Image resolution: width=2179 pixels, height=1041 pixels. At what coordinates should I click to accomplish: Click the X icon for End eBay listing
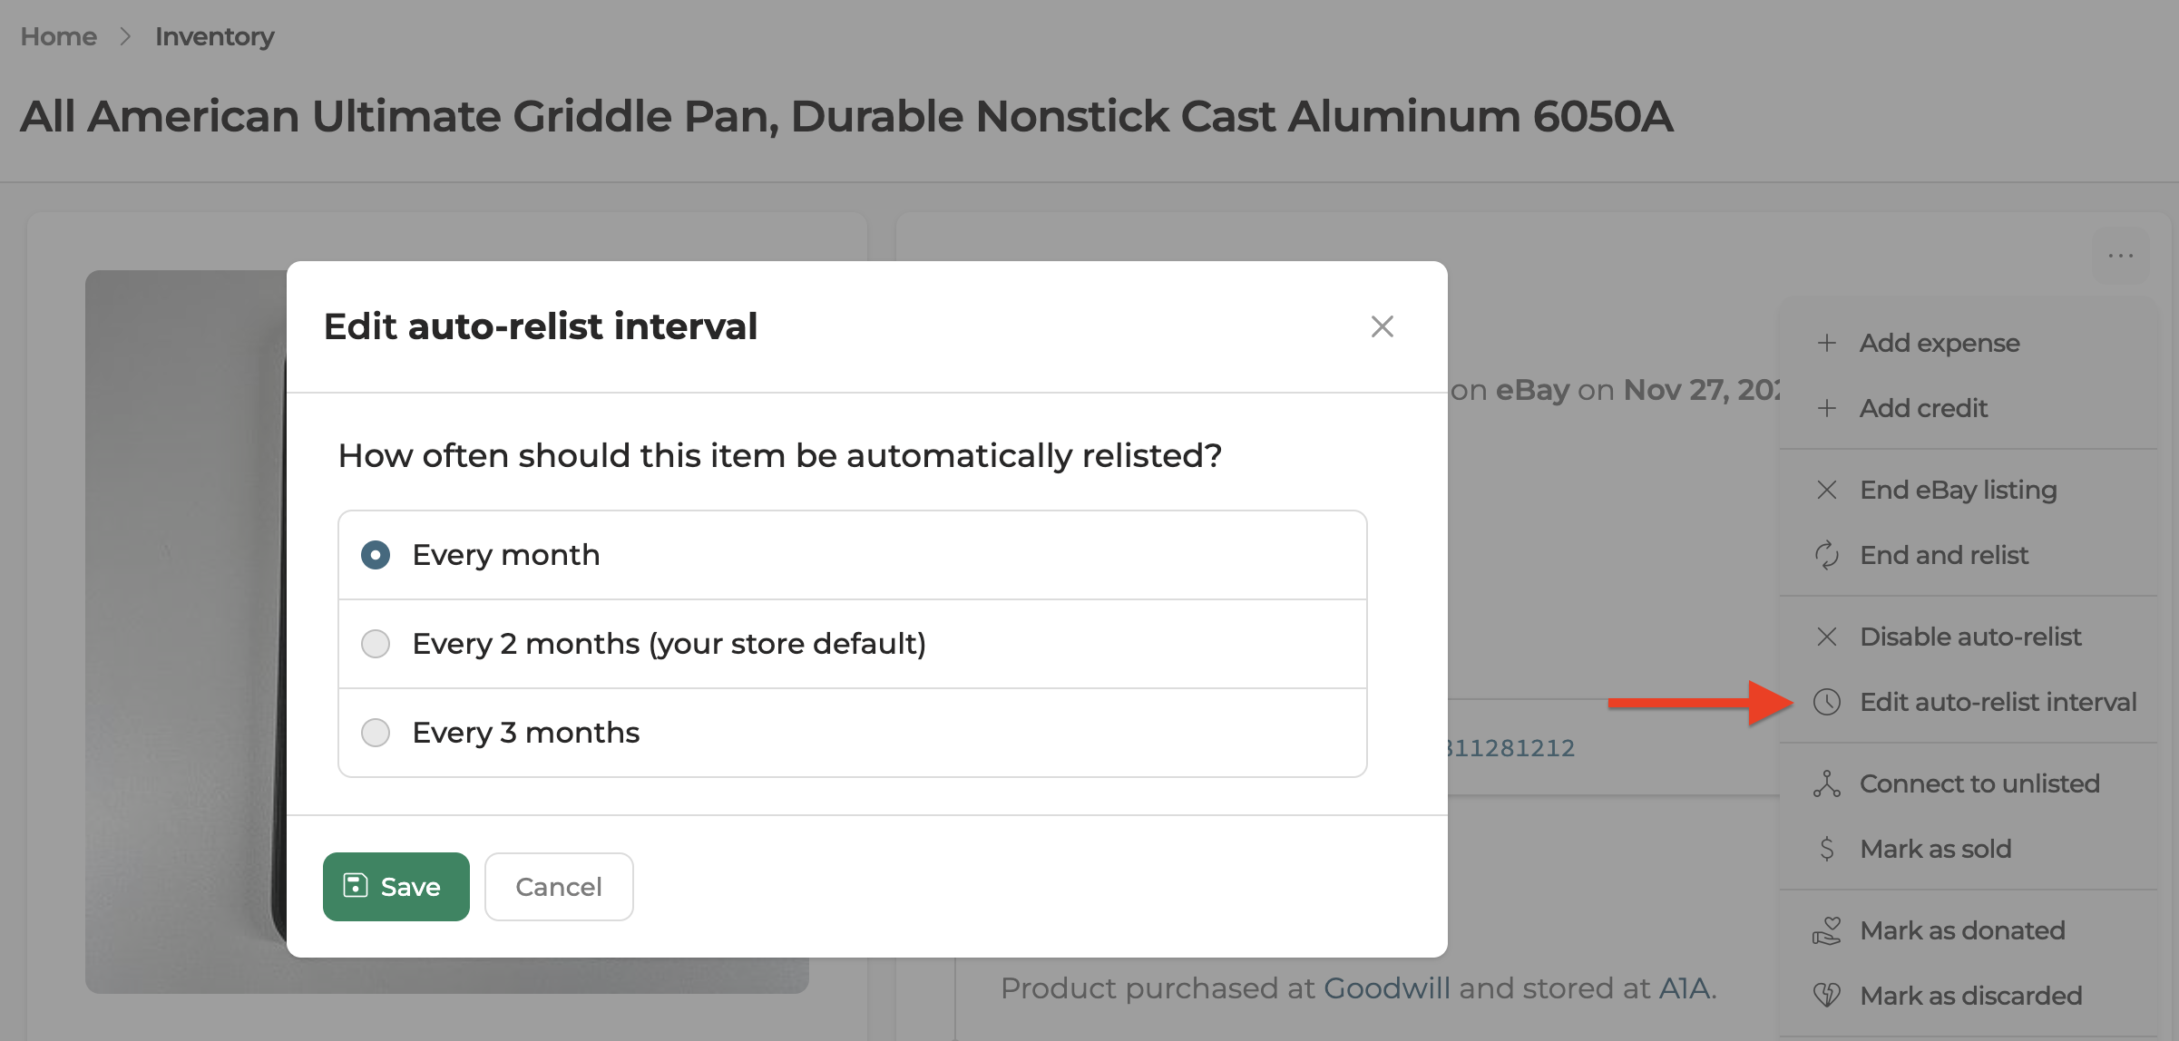coord(1827,490)
